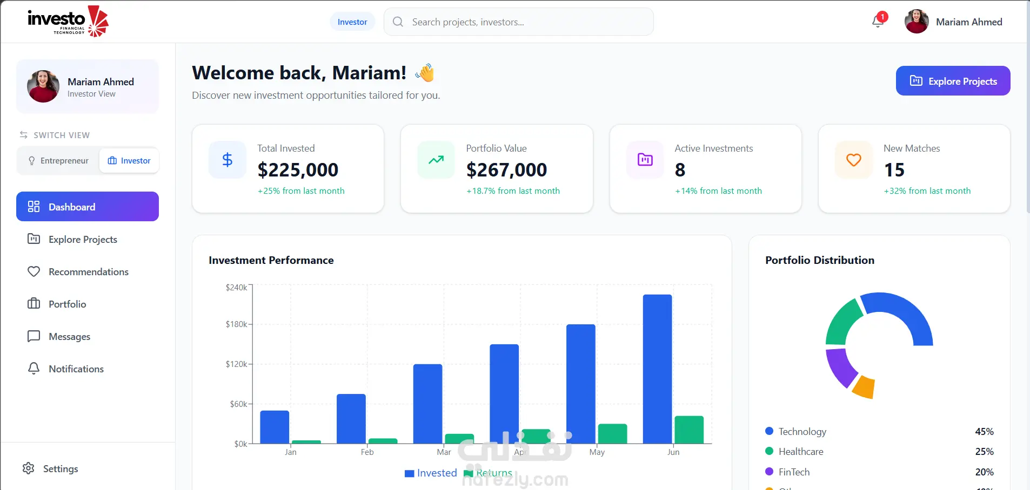Switch to Entrepreneur view
Viewport: 1030px width, 490px height.
[x=58, y=161]
